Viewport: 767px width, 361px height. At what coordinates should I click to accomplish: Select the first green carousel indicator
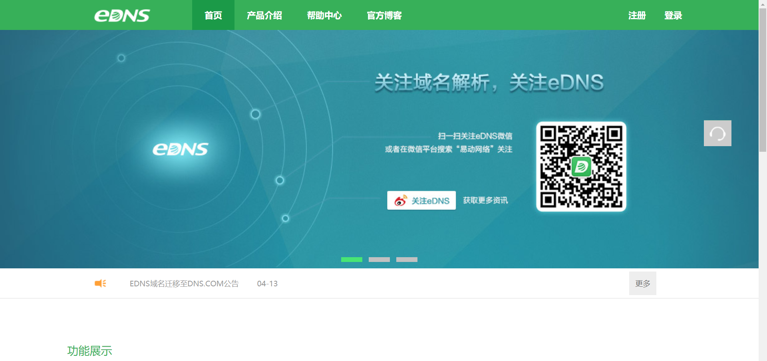[352, 260]
